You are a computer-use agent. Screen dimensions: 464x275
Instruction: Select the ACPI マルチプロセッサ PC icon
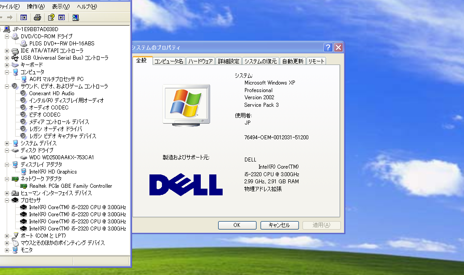tap(24, 79)
